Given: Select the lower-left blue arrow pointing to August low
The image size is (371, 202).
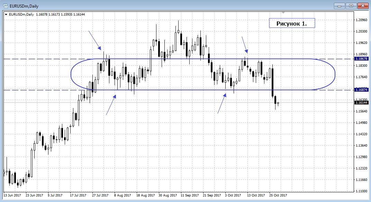Looking at the screenshot, I should click(x=111, y=105).
